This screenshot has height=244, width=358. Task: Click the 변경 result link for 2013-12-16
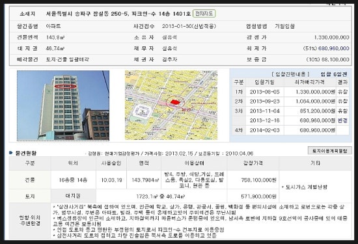[x=342, y=120]
